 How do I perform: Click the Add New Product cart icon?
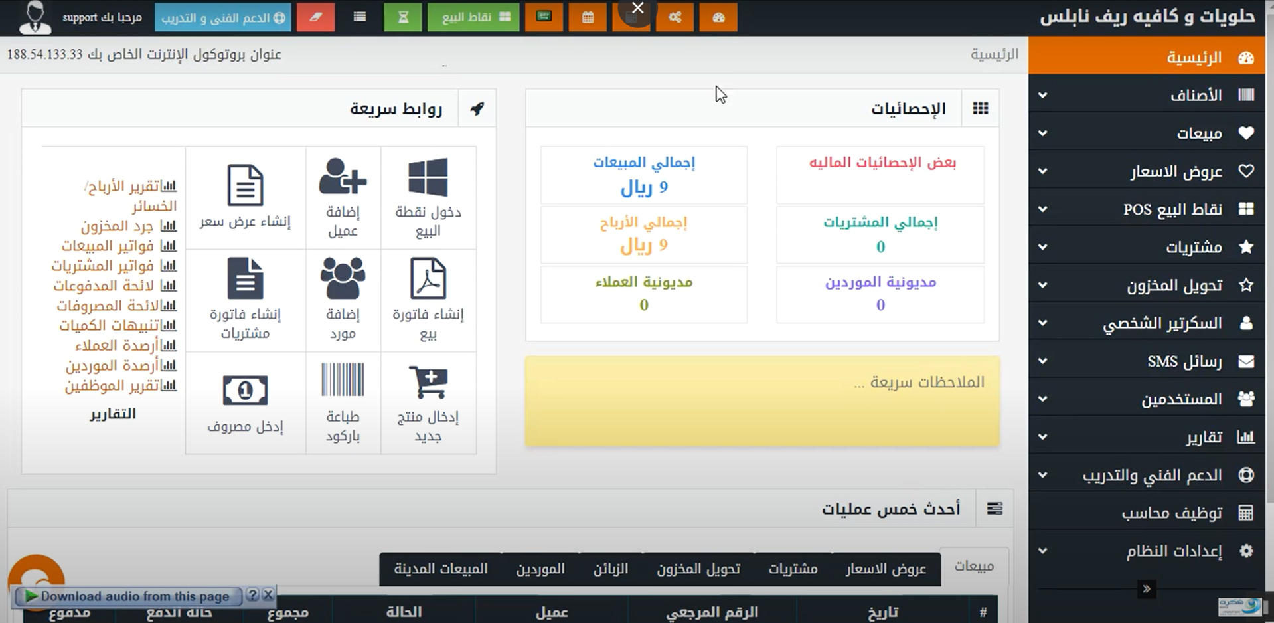pos(428,381)
